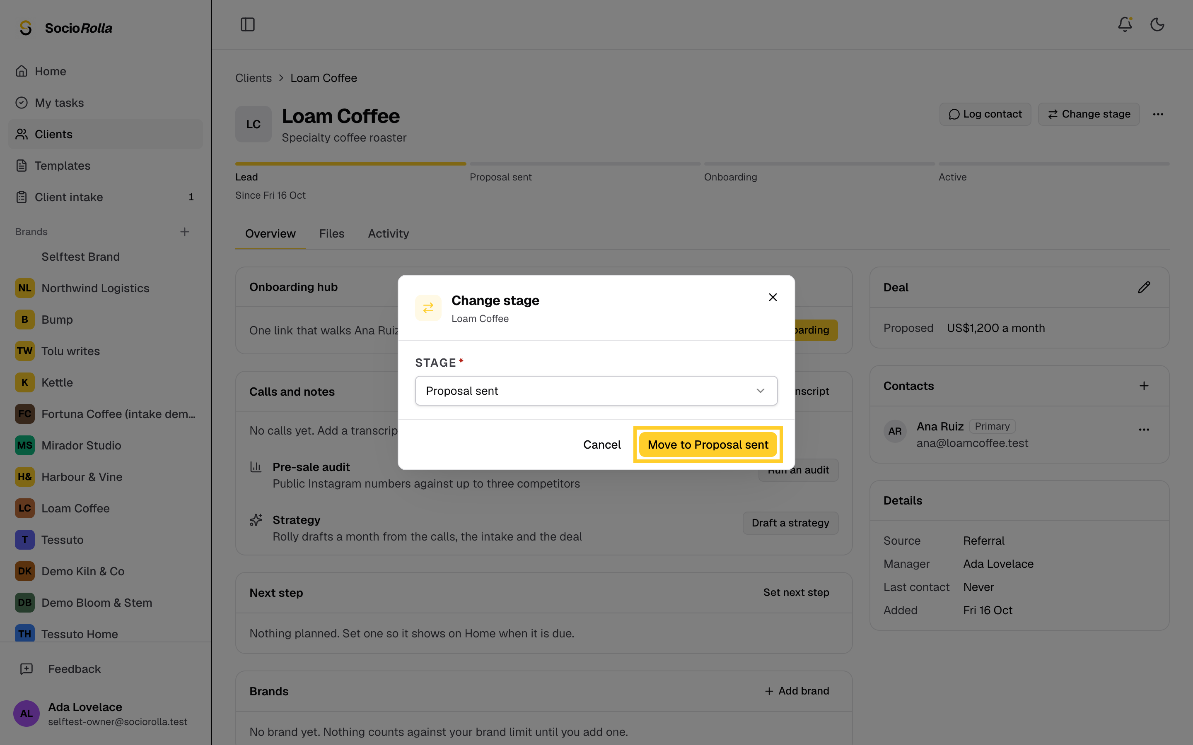Viewport: 1193px width, 745px height.
Task: Click the Log contact button
Action: (x=985, y=114)
